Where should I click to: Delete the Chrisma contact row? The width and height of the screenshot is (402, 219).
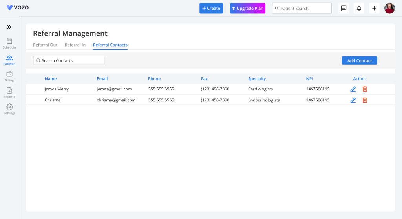click(365, 100)
